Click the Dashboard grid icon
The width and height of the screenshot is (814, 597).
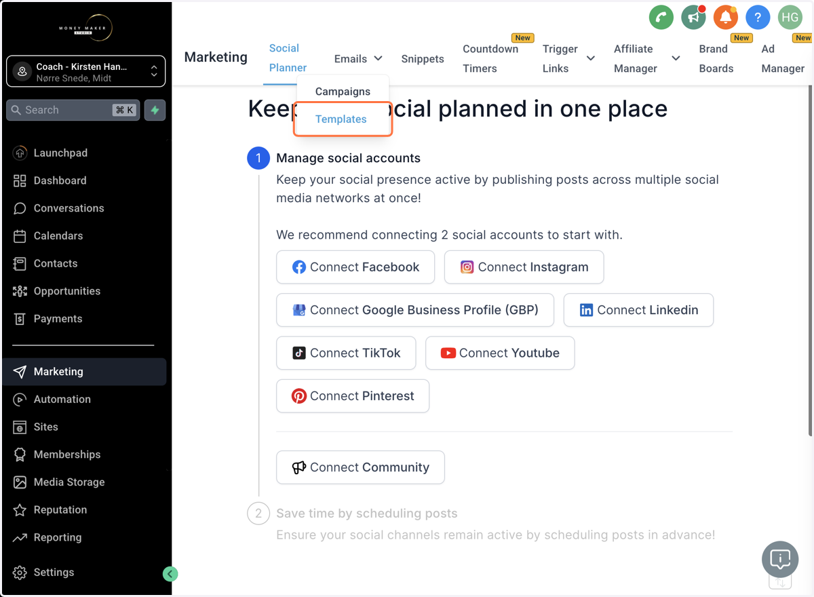pos(20,180)
